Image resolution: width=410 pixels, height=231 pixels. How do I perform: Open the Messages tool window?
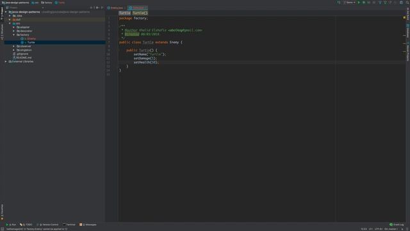point(88,225)
